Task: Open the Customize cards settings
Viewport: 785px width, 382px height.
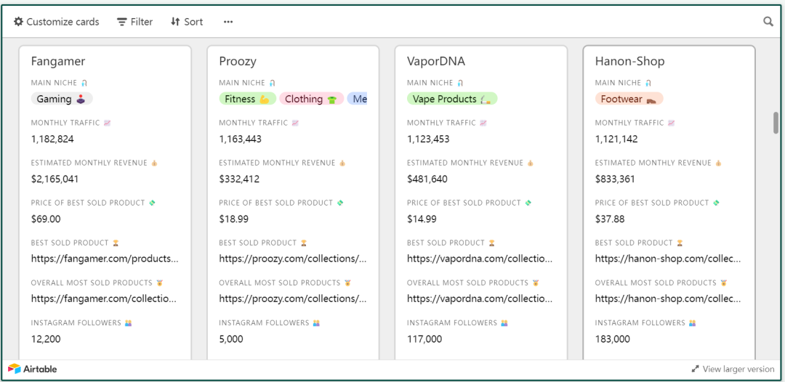Action: point(57,22)
